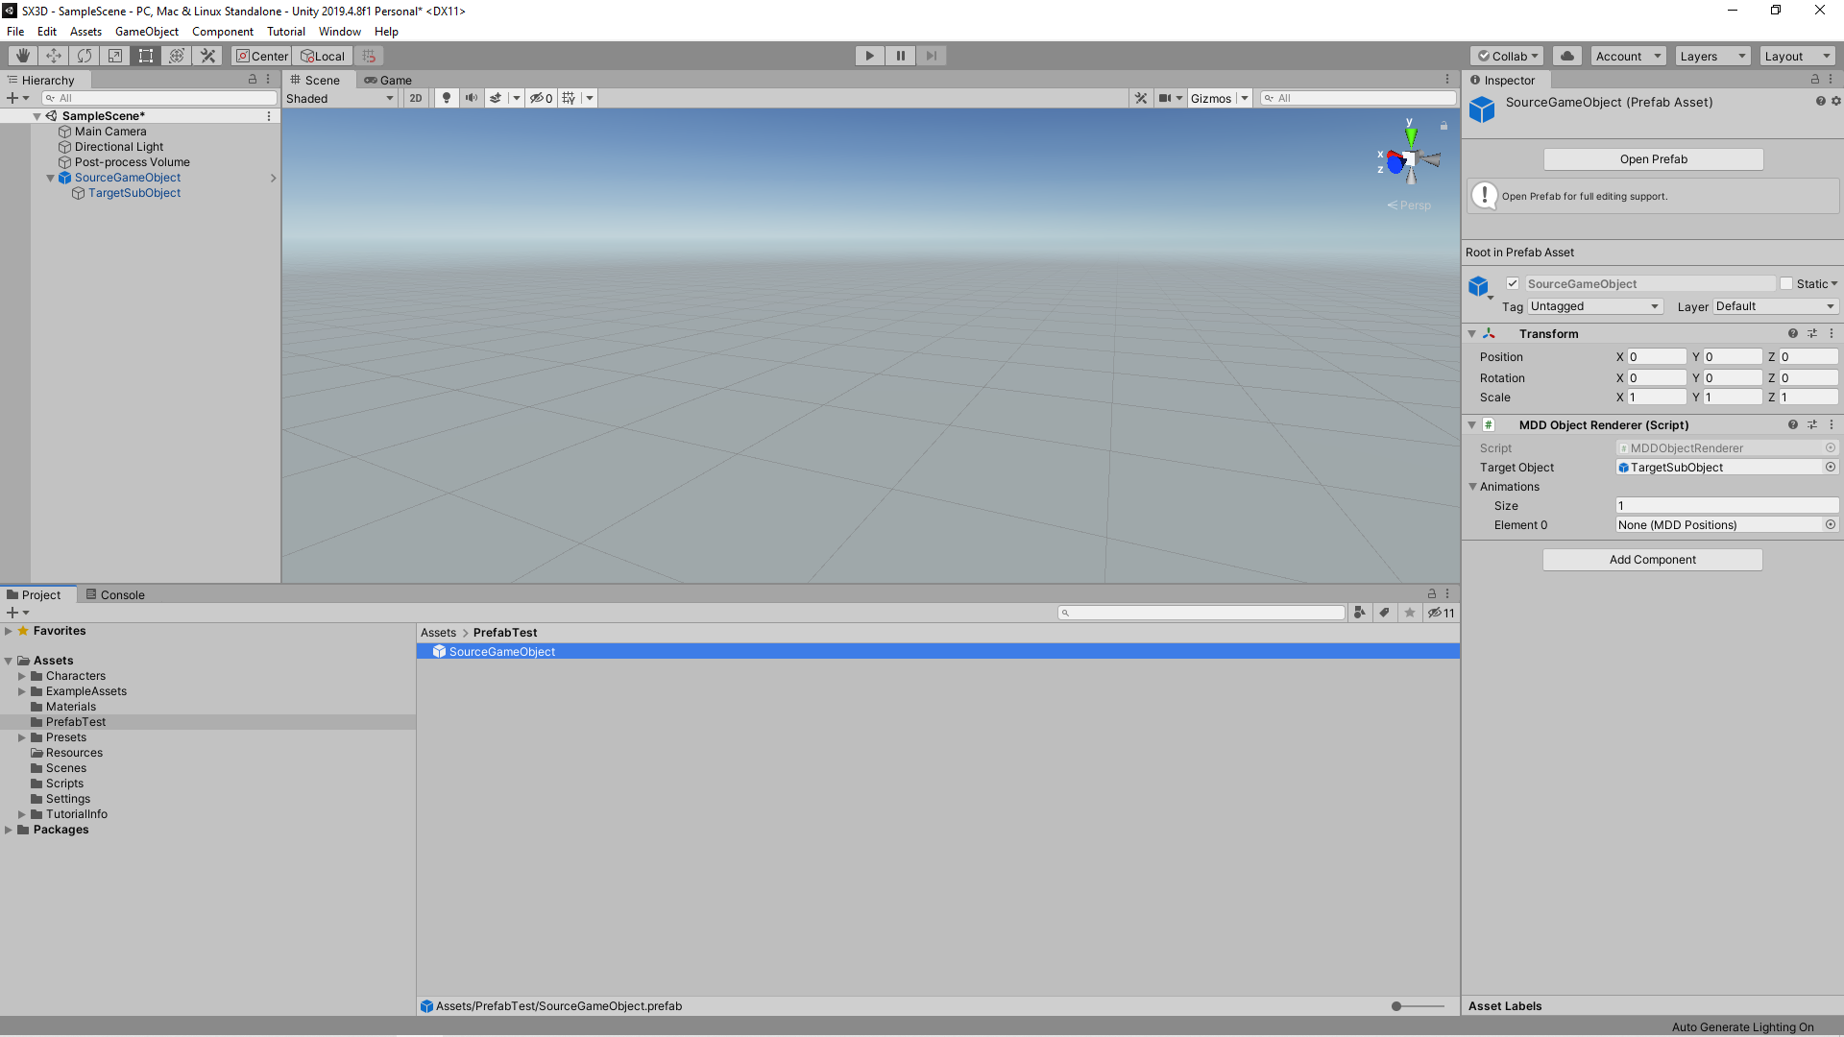This screenshot has height=1037, width=1844.
Task: Click the Add Component button
Action: pos(1652,560)
